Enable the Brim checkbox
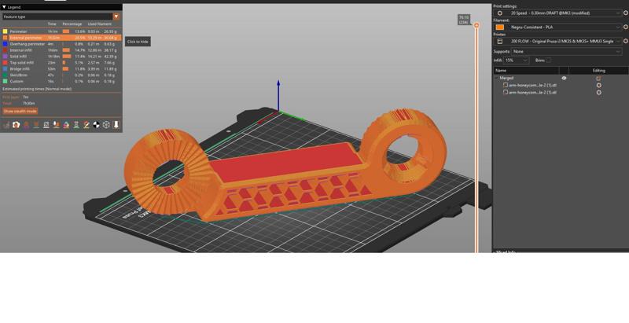 click(548, 60)
